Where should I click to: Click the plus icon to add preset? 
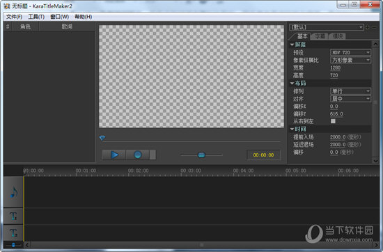coord(367,27)
